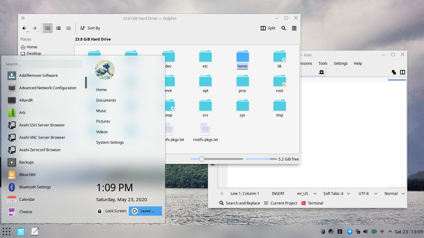
Task: Close the current Kate document tab
Action: coord(322,72)
